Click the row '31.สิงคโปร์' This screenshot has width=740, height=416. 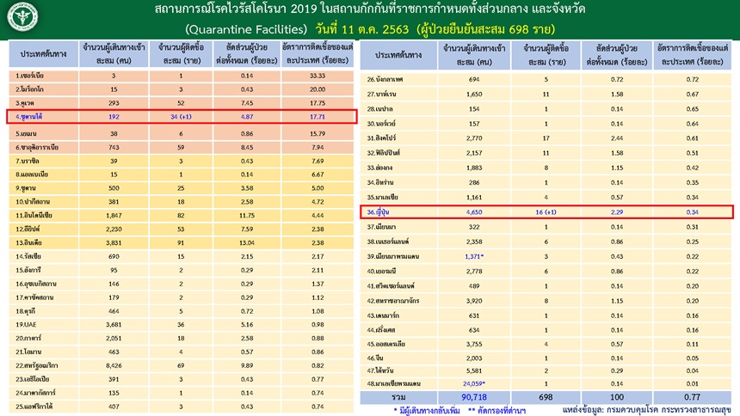coord(546,138)
